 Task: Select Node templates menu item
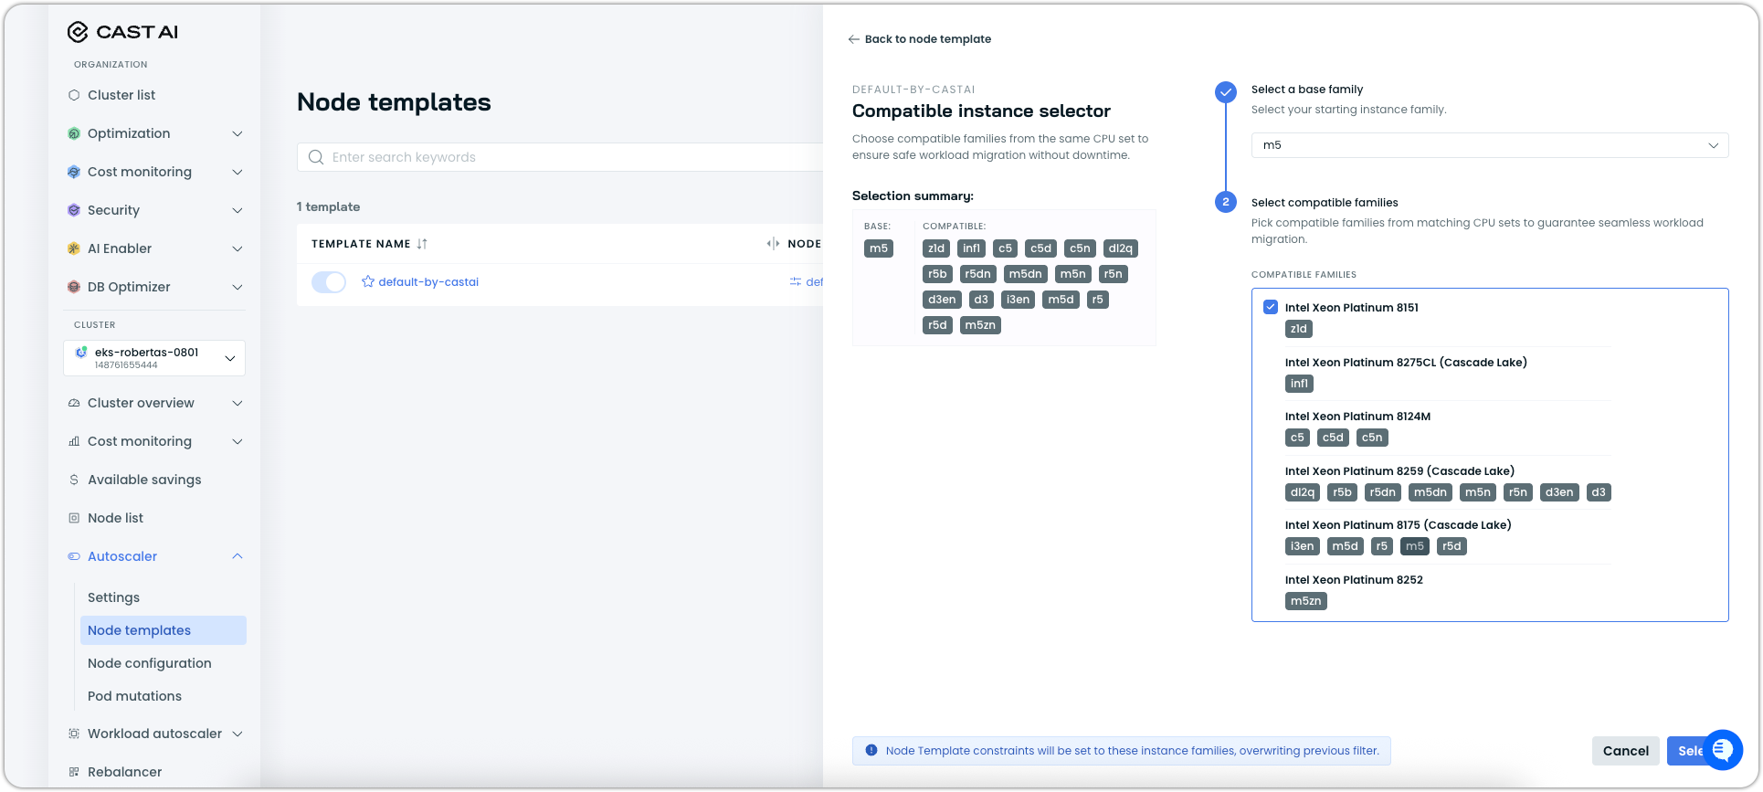coord(164,630)
